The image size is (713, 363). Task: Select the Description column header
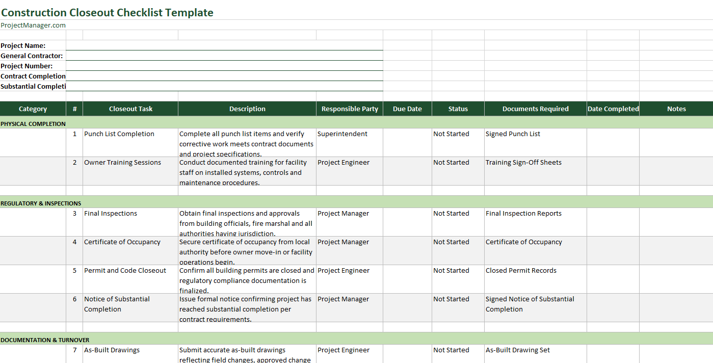tap(247, 109)
